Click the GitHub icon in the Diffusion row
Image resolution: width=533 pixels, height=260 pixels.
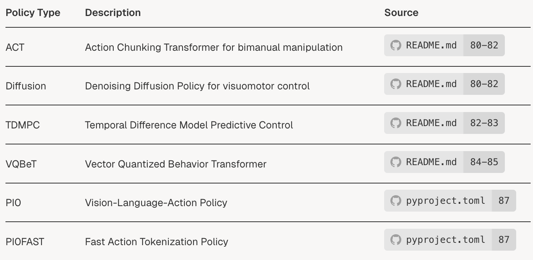396,84
